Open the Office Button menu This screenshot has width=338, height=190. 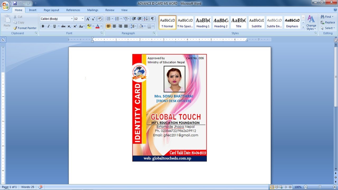[6, 5]
